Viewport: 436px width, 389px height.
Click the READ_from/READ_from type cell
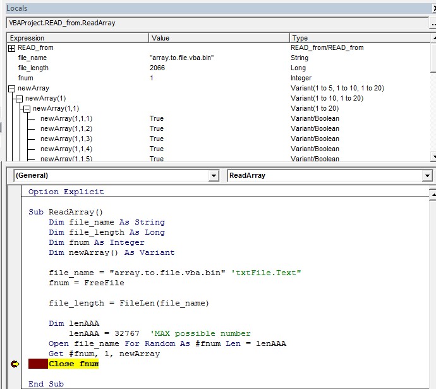point(327,48)
